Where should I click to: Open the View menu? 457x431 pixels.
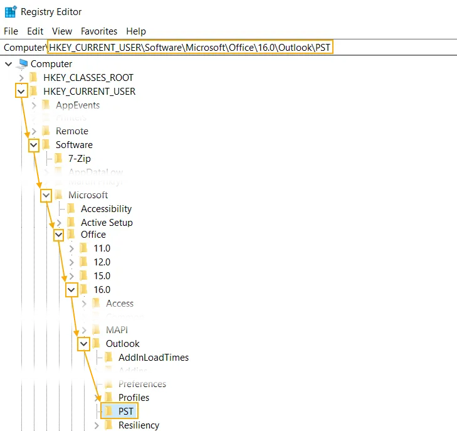click(62, 31)
